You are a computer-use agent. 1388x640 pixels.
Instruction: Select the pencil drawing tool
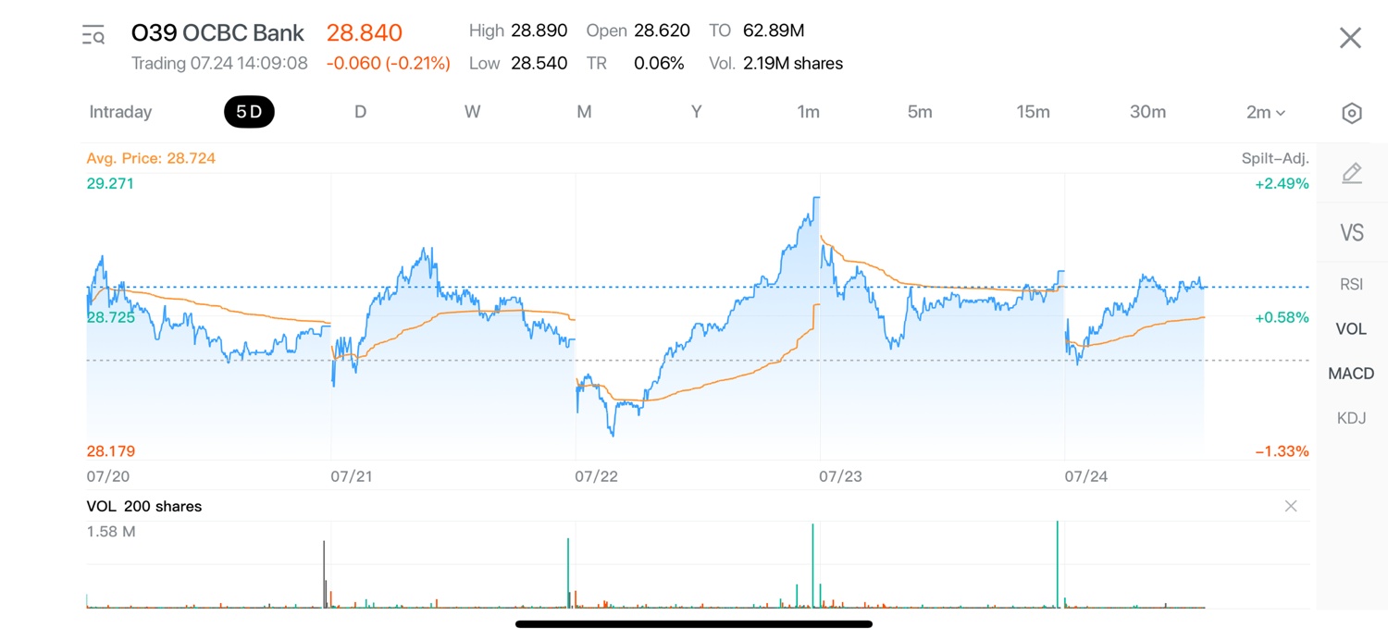tap(1352, 173)
